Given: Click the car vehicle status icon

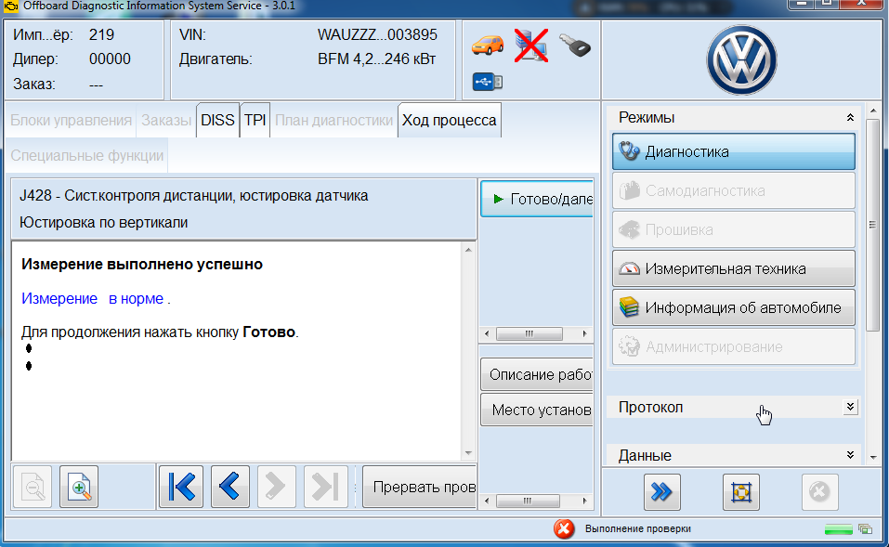Looking at the screenshot, I should click(487, 44).
